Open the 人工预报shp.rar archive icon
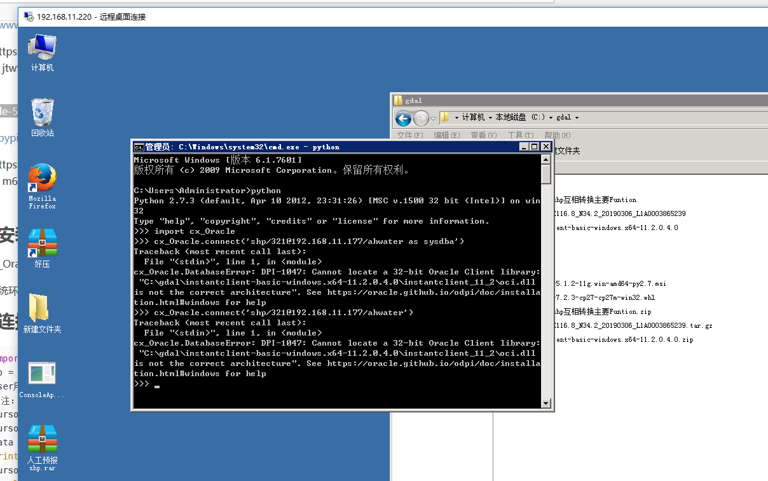Screen dimensions: 768x481 43,448
